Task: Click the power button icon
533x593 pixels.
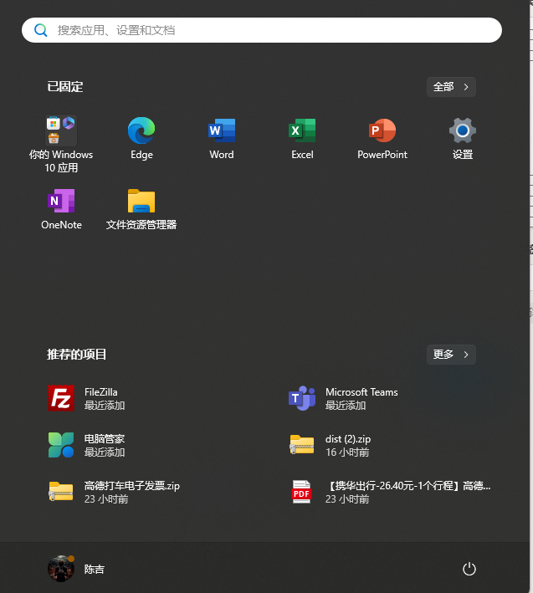Action: point(469,569)
